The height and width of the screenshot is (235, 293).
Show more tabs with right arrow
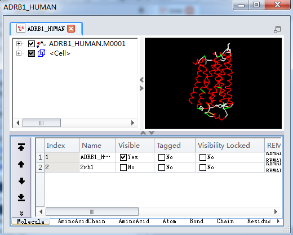pyautogui.click(x=278, y=222)
